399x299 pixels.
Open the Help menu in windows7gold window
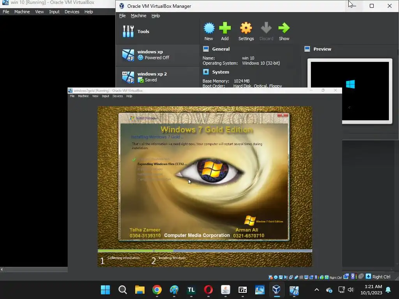pos(129,96)
